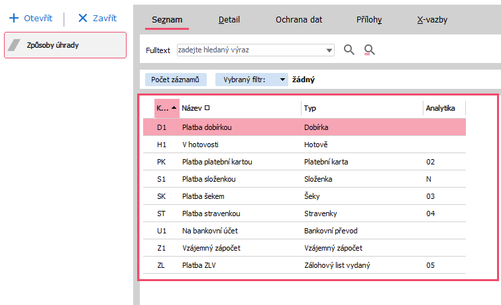Select the Na bankovní účet row
The width and height of the screenshot is (501, 305).
coord(304,231)
